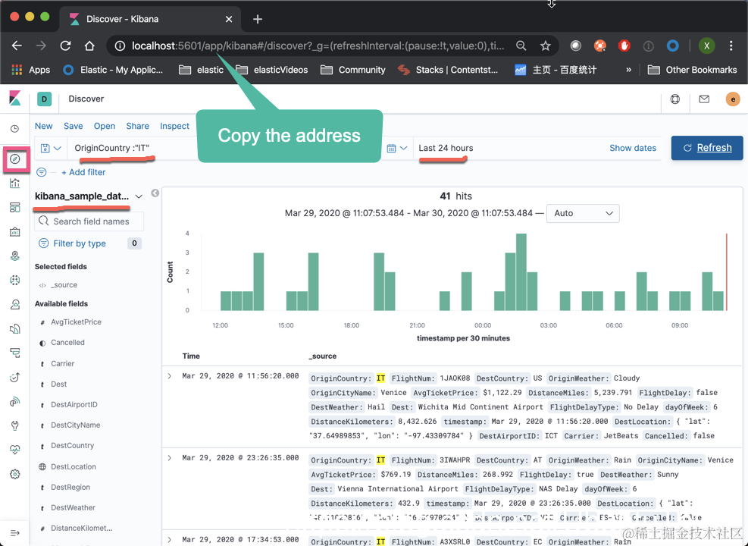Click the Refresh button

[x=707, y=148]
